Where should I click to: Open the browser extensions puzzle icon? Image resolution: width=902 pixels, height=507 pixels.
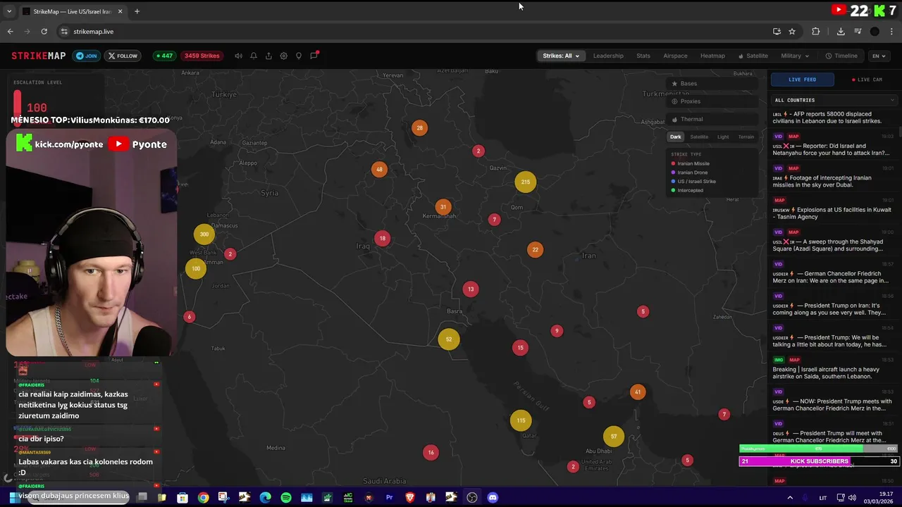[x=816, y=31]
